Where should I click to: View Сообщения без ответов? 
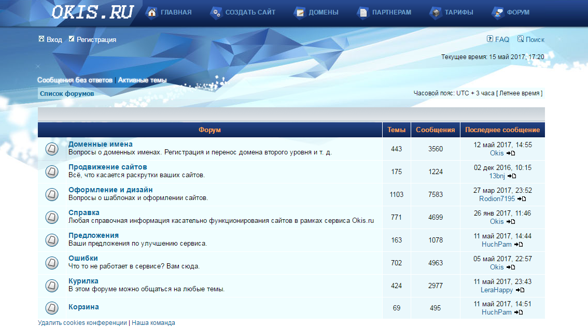pos(75,80)
